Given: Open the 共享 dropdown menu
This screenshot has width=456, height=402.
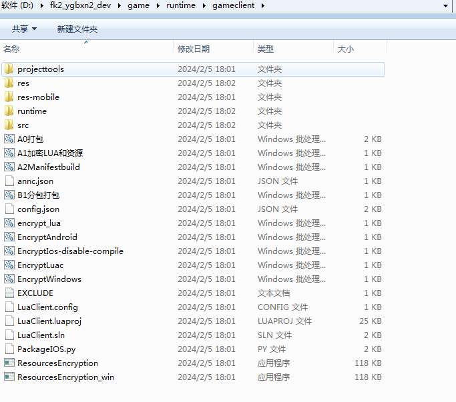Looking at the screenshot, I should [x=24, y=29].
